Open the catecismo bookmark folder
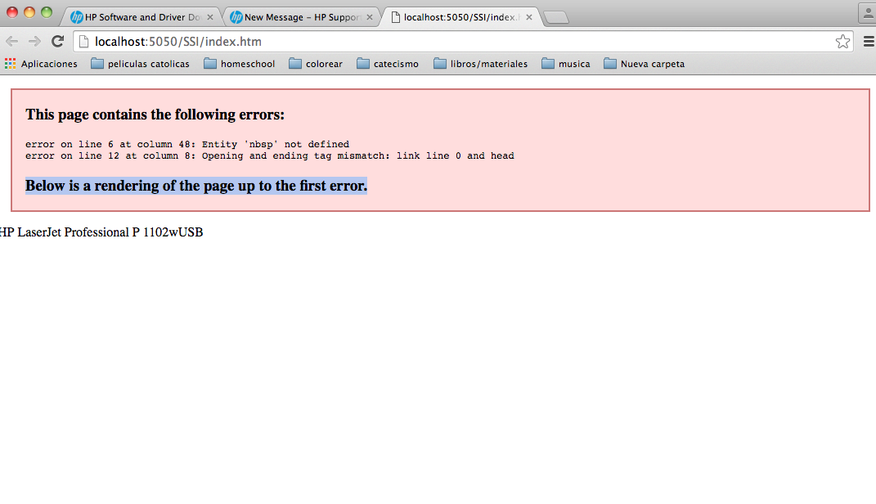 (388, 64)
